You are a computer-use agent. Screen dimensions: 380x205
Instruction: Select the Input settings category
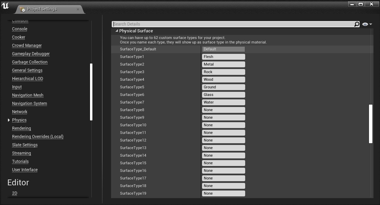tap(17, 87)
